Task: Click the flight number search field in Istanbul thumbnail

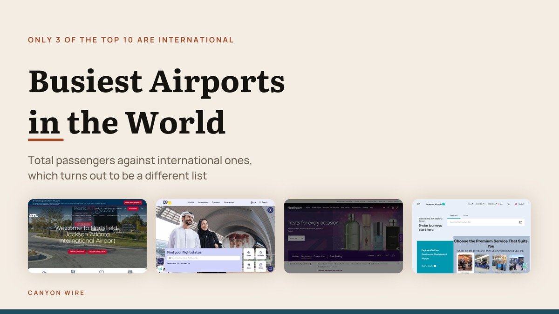Action: (x=486, y=222)
